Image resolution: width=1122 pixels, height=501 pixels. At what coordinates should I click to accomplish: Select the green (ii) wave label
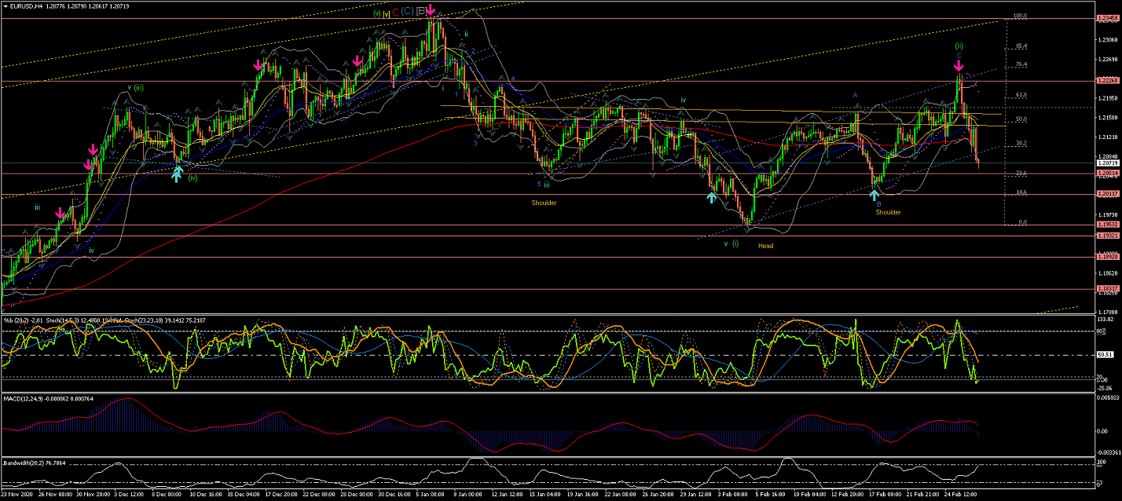point(959,46)
